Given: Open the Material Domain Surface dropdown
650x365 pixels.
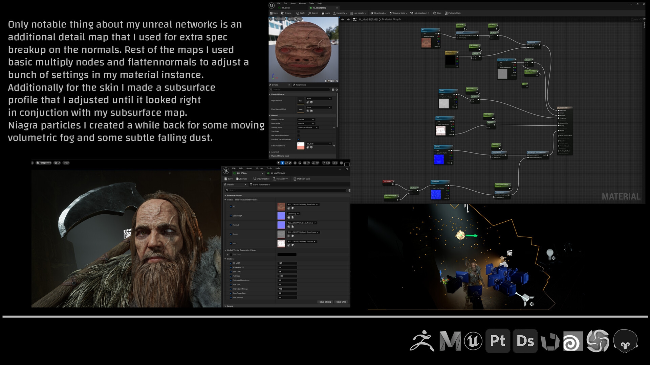Looking at the screenshot, I should click(x=306, y=119).
